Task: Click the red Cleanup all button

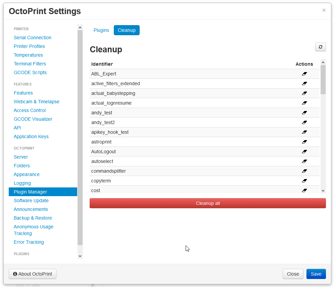Action: click(x=208, y=203)
